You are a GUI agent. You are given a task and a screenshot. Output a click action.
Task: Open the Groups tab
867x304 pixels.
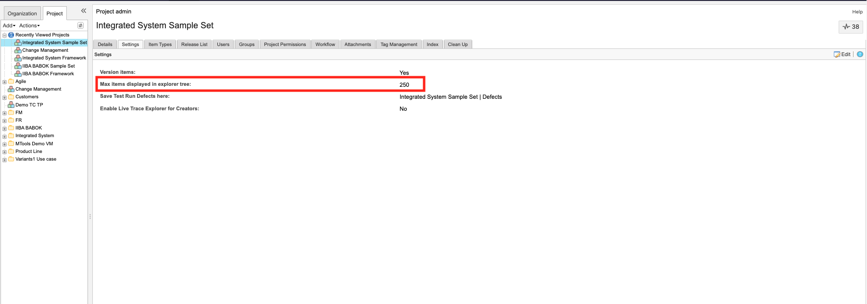247,44
